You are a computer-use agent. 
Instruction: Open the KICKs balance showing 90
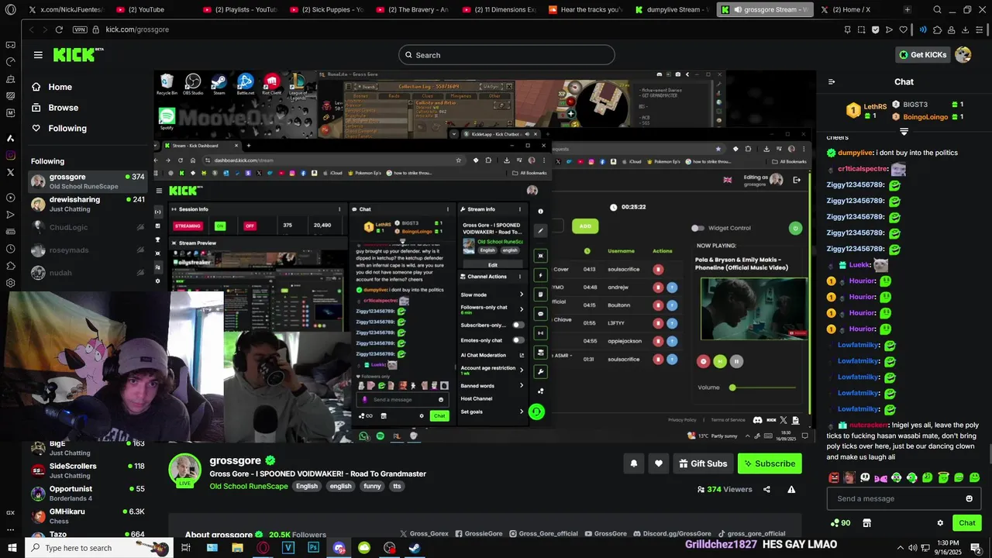[839, 523]
